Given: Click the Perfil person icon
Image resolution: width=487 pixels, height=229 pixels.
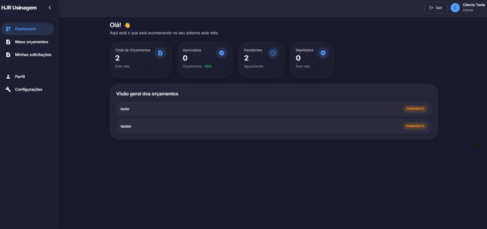Looking at the screenshot, I should tap(8, 77).
